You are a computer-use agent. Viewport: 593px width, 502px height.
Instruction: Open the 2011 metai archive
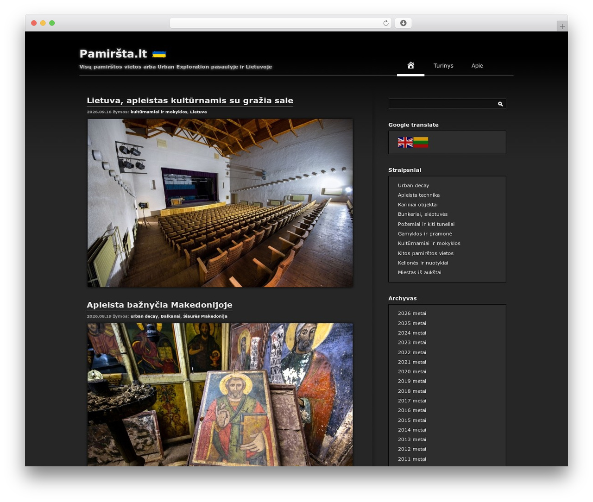coord(412,459)
